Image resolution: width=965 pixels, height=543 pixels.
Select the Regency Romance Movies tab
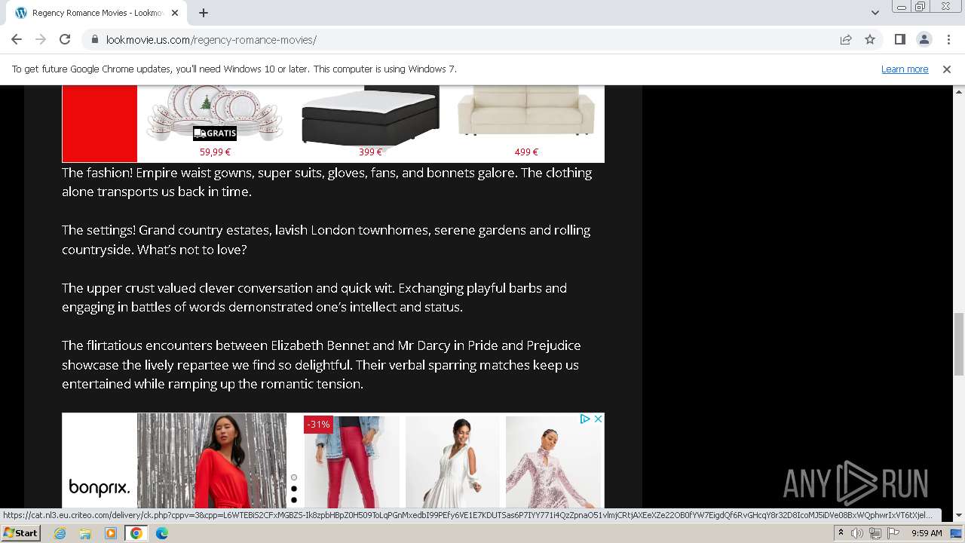pyautogui.click(x=96, y=13)
